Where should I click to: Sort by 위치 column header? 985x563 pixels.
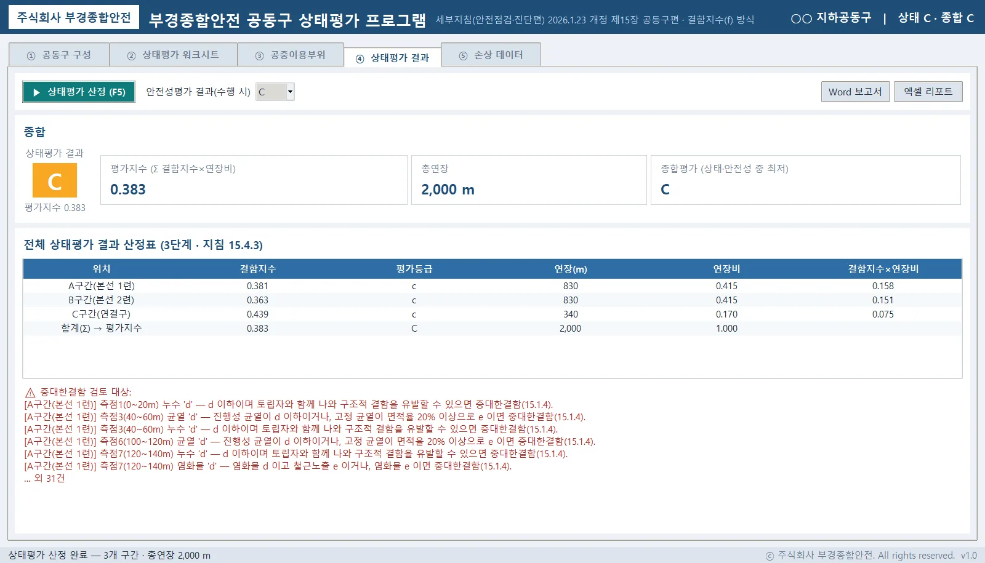tap(101, 269)
